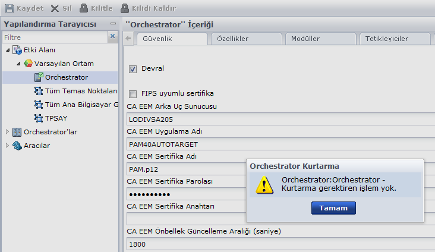Focus the Filtre input field
The height and width of the screenshot is (252, 435).
click(x=55, y=37)
